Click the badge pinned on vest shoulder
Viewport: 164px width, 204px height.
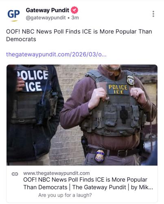(131, 80)
